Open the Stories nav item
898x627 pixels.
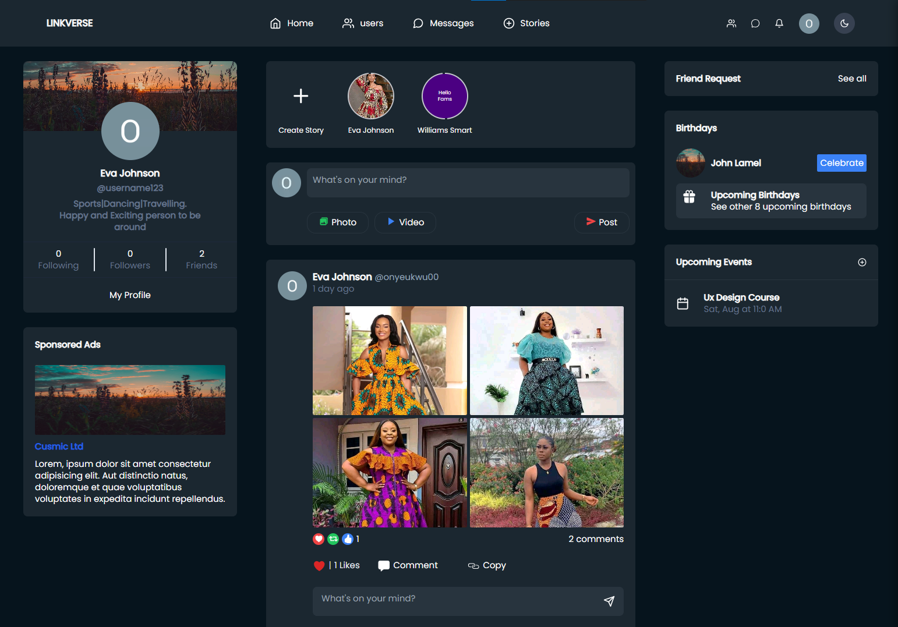[526, 23]
